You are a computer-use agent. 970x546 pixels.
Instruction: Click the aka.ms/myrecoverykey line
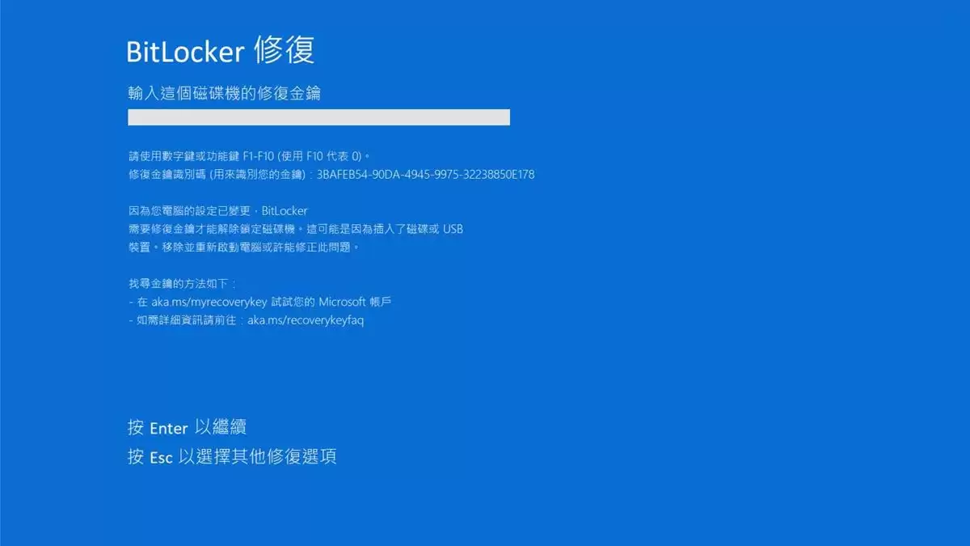260,302
